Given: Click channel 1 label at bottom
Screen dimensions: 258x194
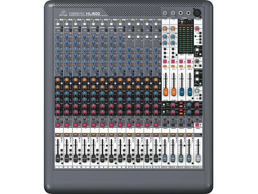Looking at the screenshot, I should (x=59, y=166).
